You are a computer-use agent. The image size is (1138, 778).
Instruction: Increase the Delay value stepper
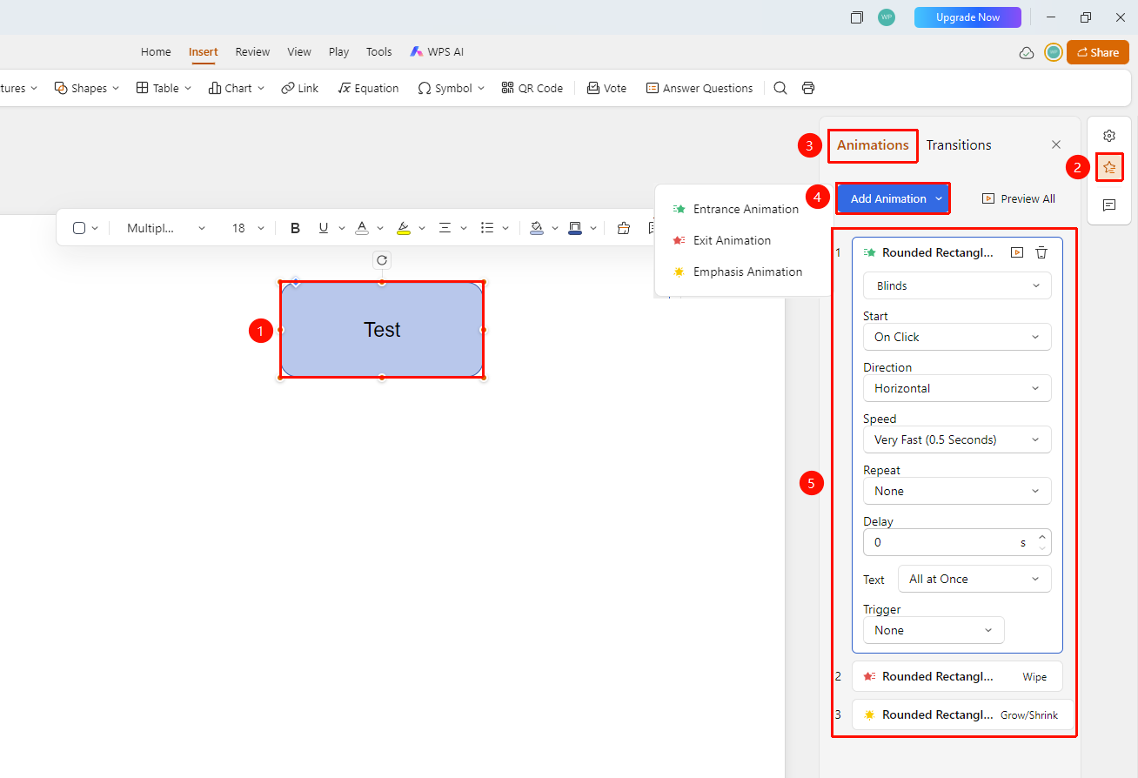tap(1042, 537)
